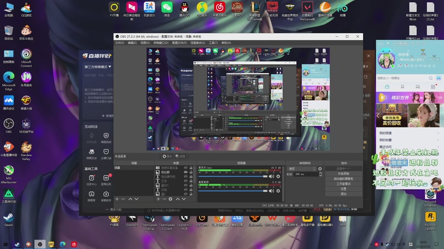The image size is (444, 249).
Task: Open MSI Afterburner desktop icon
Action: pyautogui.click(x=9, y=174)
